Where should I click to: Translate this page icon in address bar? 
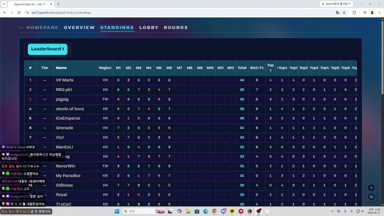(x=338, y=13)
